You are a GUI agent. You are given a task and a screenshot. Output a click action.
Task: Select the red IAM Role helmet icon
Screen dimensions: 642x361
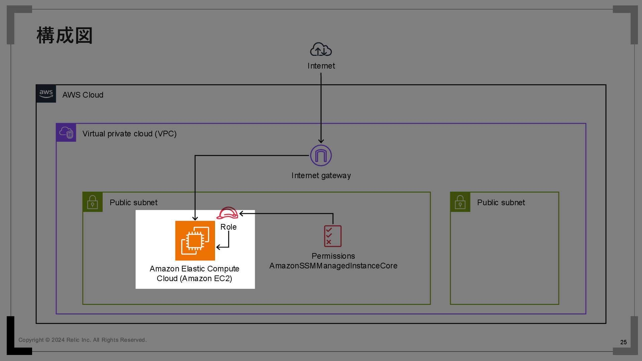point(227,213)
